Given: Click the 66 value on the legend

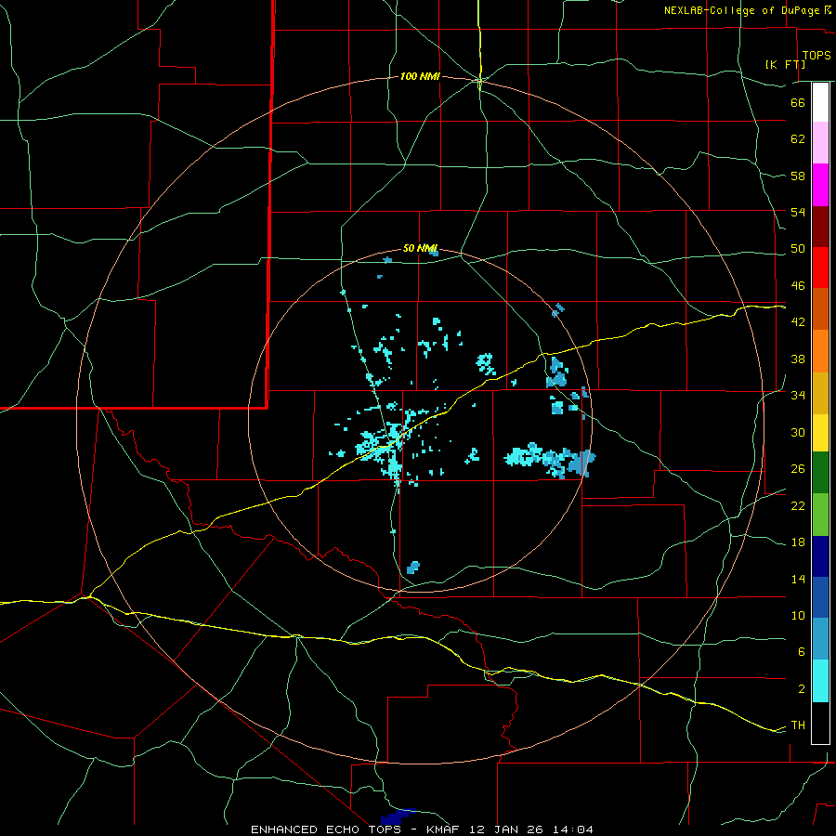Looking at the screenshot, I should coord(798,102).
